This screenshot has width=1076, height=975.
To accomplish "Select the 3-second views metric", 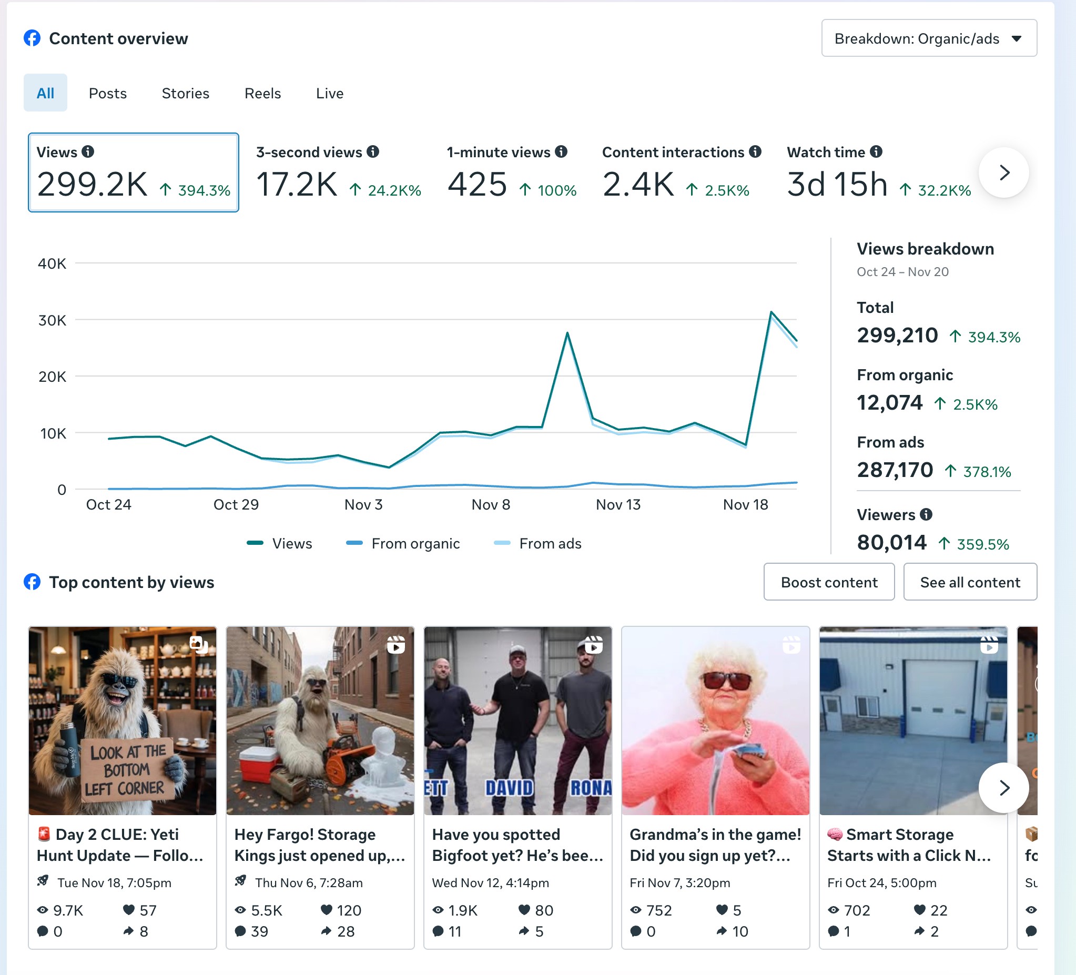I will (x=339, y=172).
